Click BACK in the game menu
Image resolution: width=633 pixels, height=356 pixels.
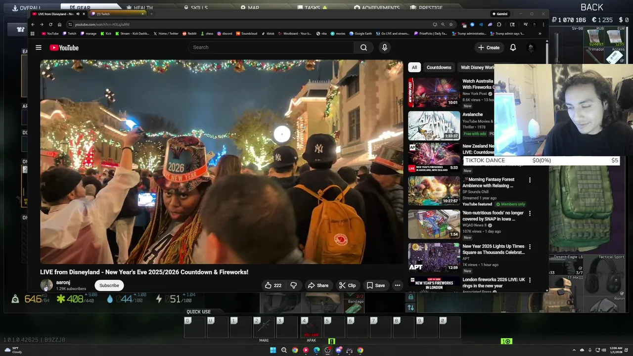click(592, 7)
